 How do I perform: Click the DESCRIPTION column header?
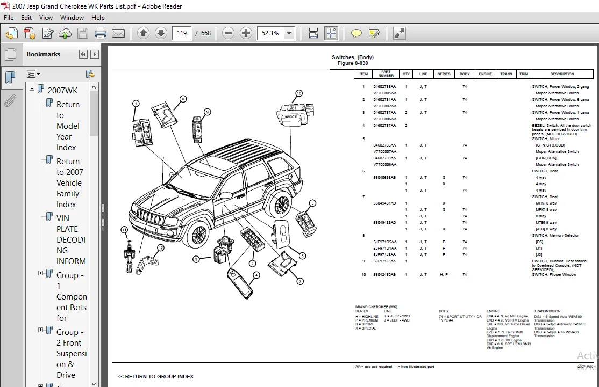(562, 74)
